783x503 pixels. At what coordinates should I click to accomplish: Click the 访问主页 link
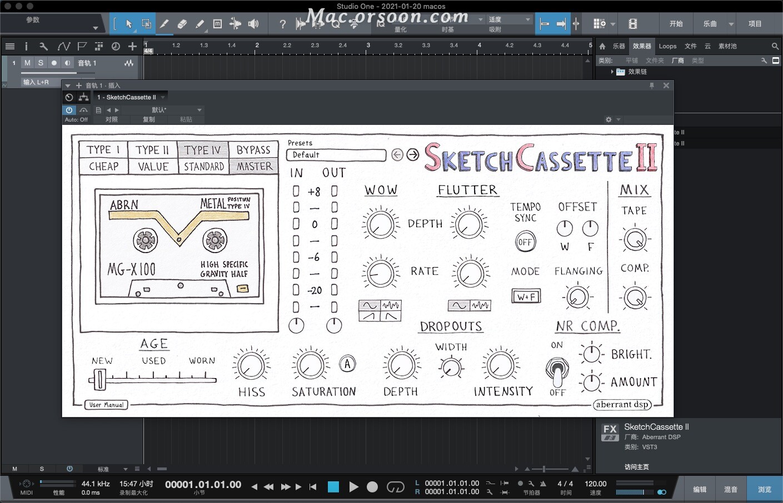tap(636, 467)
